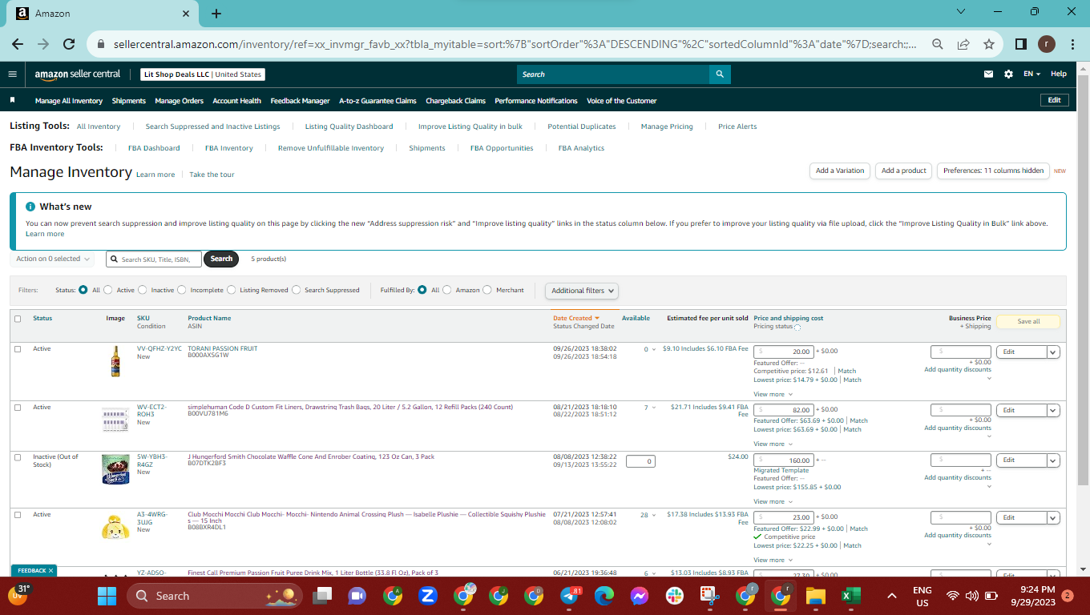Click the Add a product button

[904, 171]
